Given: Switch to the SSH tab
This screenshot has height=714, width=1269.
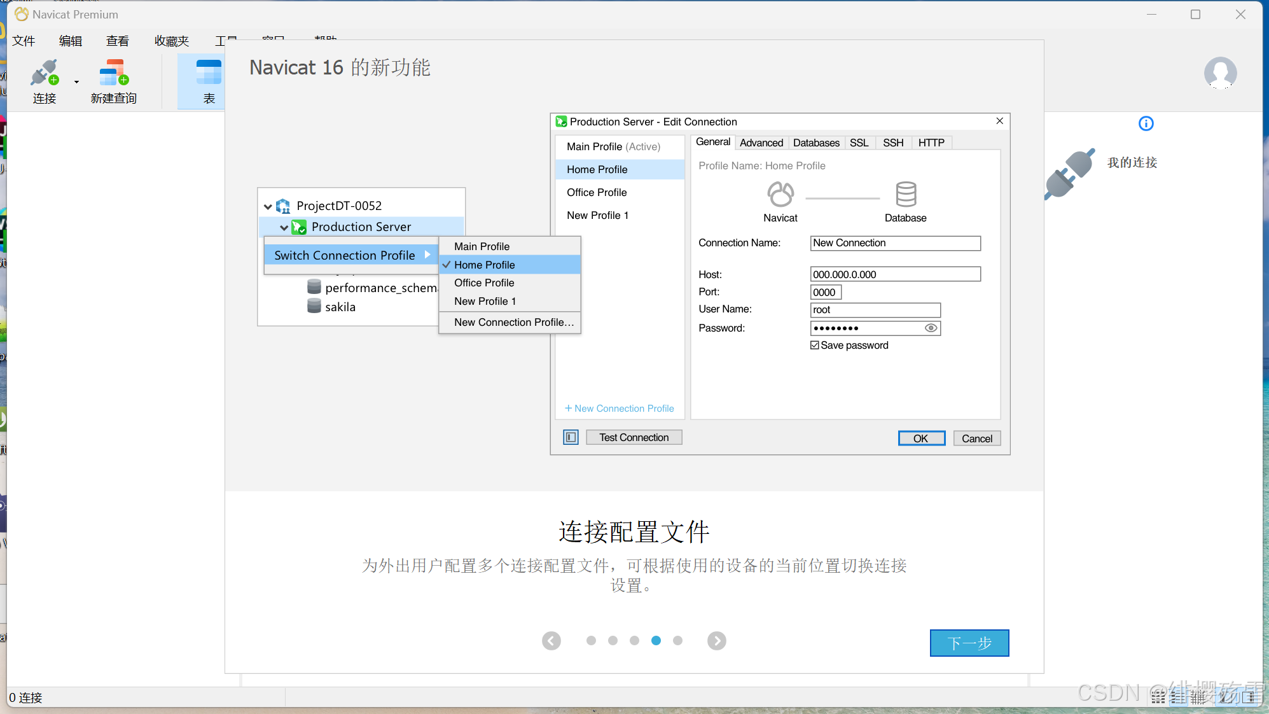Looking at the screenshot, I should coord(893,143).
